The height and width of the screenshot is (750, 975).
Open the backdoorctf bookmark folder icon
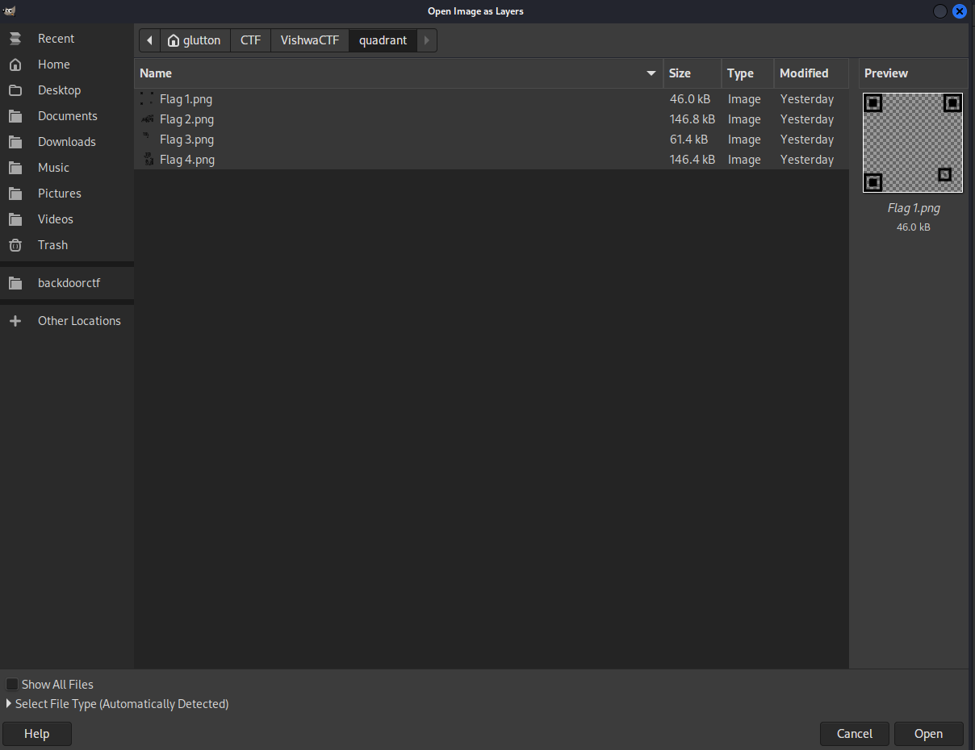tap(15, 283)
